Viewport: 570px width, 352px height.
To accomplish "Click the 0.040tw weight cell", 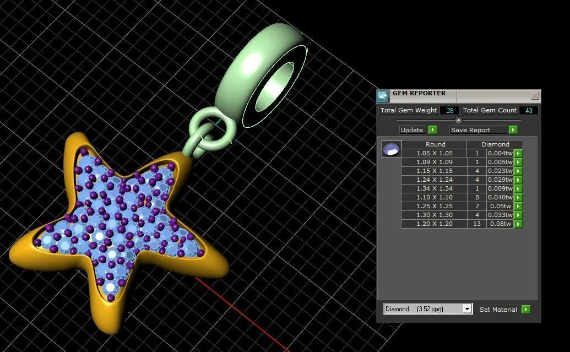I will pos(500,197).
